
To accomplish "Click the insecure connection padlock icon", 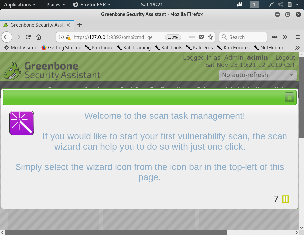I will (68, 37).
